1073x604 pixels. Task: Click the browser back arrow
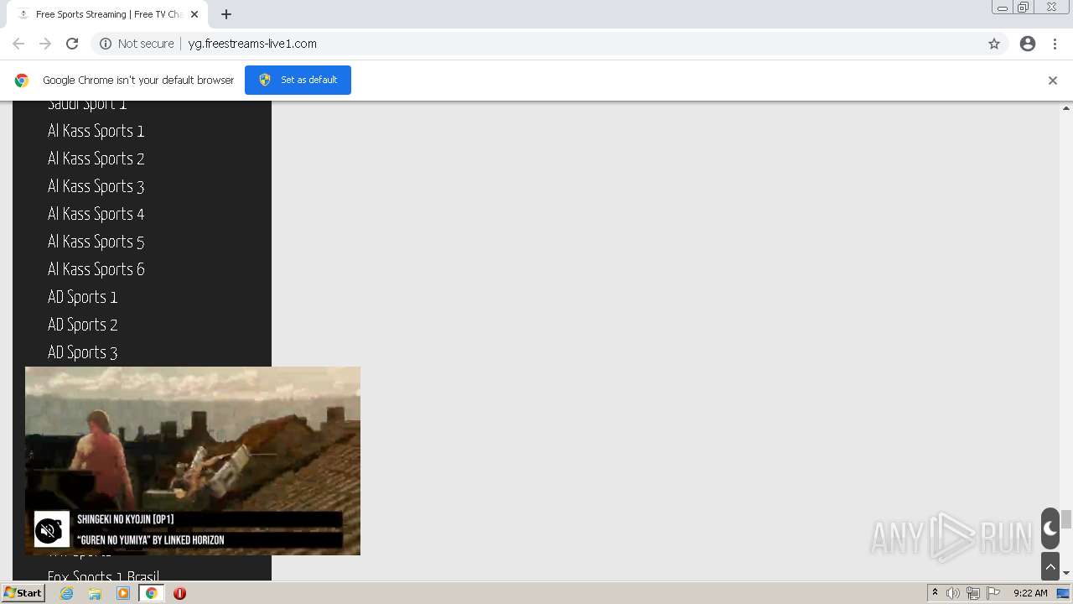(18, 44)
